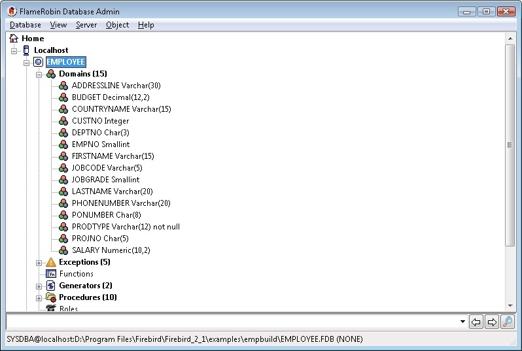This screenshot has height=351, width=522.
Task: Collapse the Domains (15) node
Action: click(39, 75)
